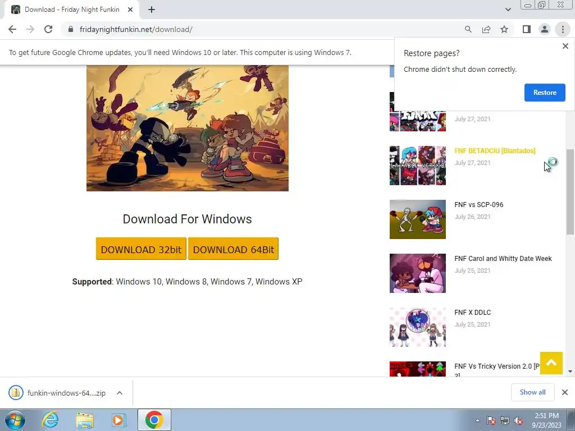Click the Action Center flag tray icon
Image resolution: width=575 pixels, height=431 pixels.
click(491, 420)
